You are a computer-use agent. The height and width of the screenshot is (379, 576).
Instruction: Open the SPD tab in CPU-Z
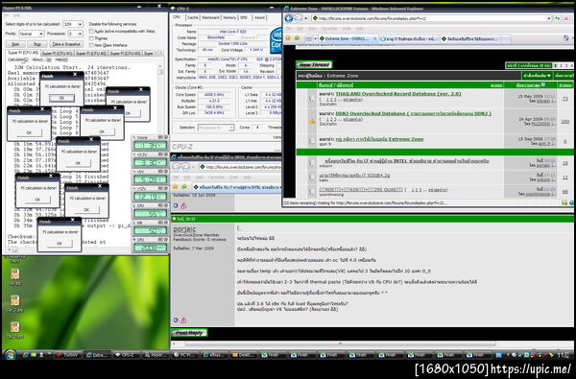244,17
